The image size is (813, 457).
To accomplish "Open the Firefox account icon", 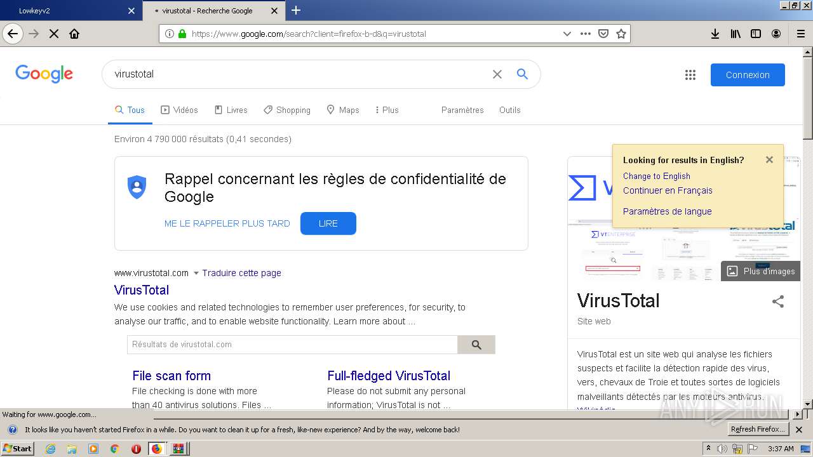I will point(776,34).
